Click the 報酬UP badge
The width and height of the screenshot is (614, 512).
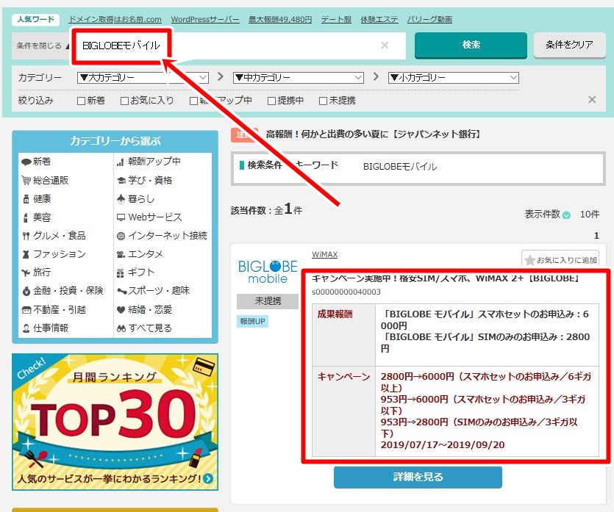tap(252, 322)
